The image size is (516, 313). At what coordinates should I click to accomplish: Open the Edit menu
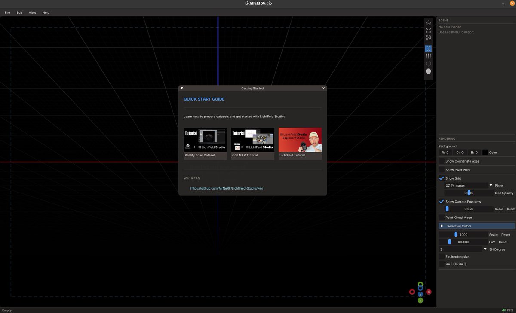pyautogui.click(x=19, y=13)
